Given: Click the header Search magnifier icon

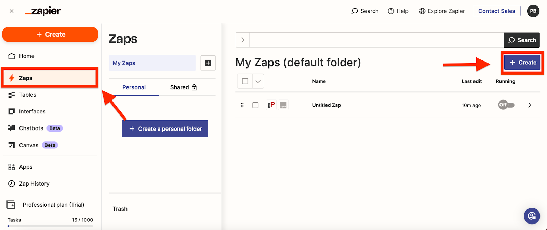Looking at the screenshot, I should tap(355, 11).
